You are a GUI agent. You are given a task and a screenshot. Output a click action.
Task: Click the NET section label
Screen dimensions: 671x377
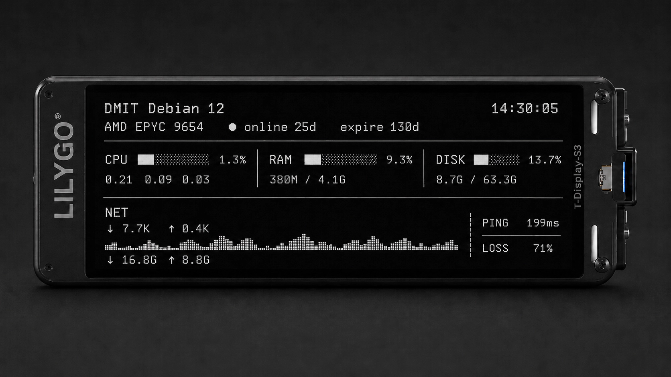pyautogui.click(x=116, y=212)
